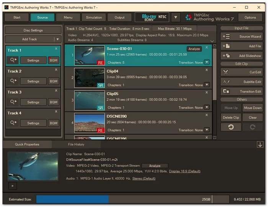Click Stereo (Default) audio link
Viewport: 268px width, 207px height.
coord(144,178)
